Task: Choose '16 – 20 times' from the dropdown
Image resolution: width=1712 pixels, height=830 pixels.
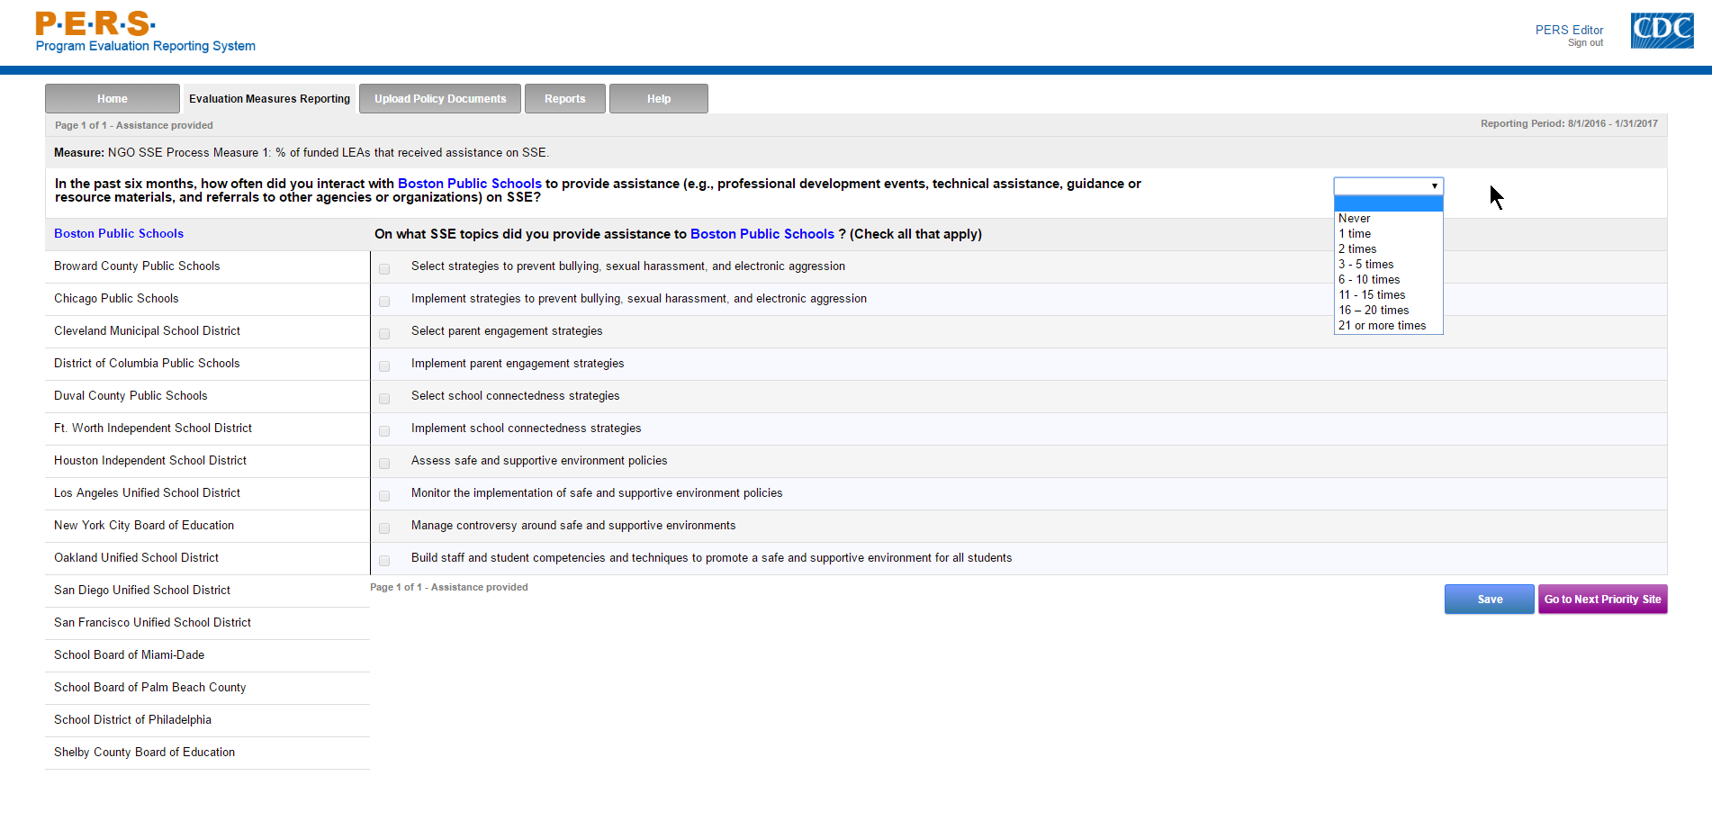Action: click(x=1389, y=311)
